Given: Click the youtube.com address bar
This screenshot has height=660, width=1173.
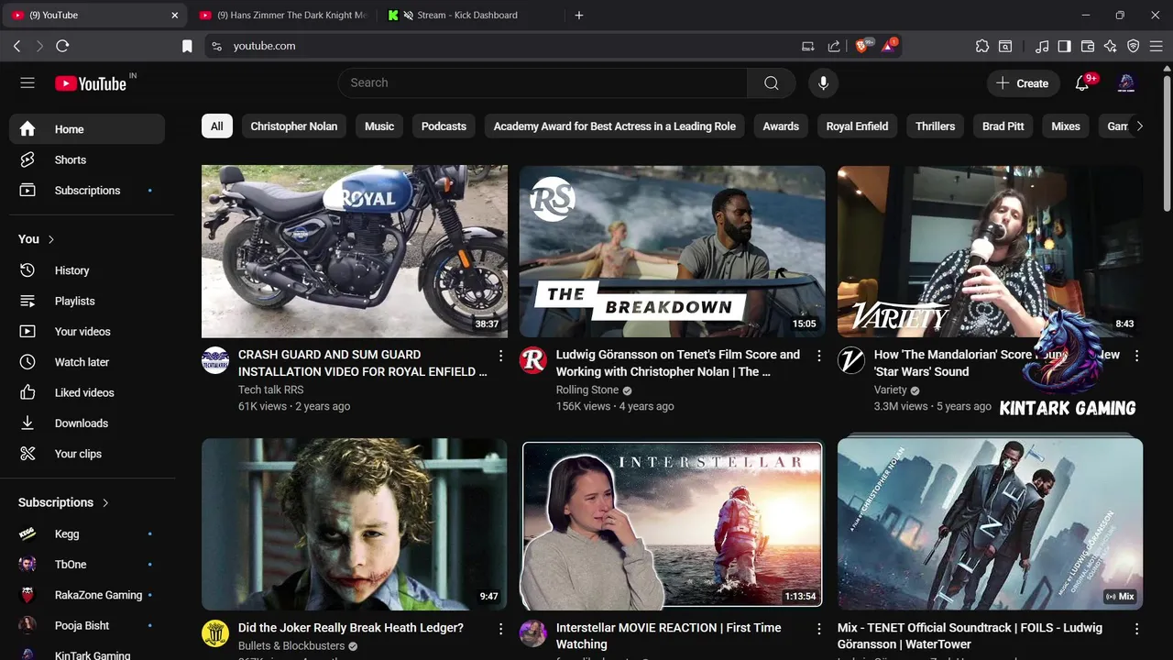Looking at the screenshot, I should pyautogui.click(x=504, y=46).
